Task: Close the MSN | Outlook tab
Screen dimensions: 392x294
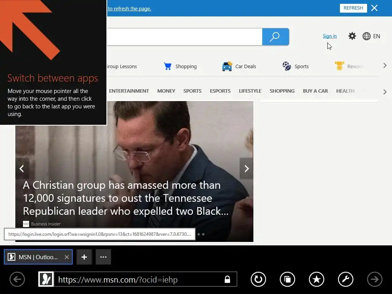Action: (x=67, y=257)
